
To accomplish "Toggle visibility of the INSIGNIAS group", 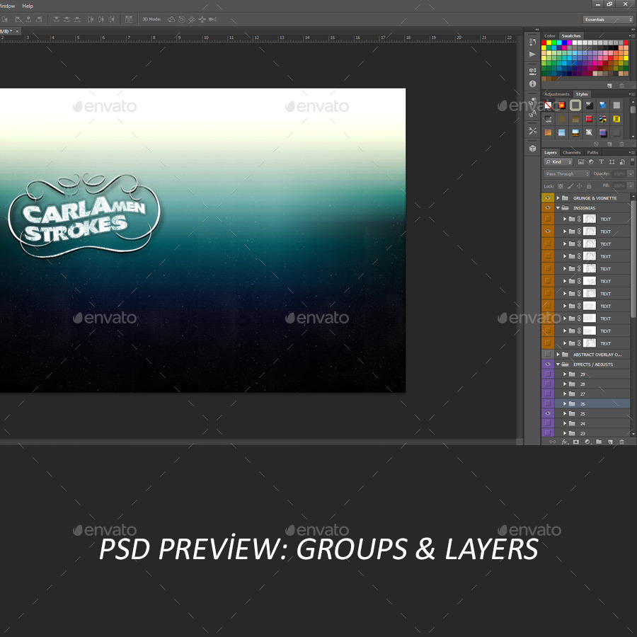I will 549,207.
